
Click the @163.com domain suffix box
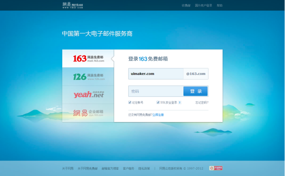point(196,73)
